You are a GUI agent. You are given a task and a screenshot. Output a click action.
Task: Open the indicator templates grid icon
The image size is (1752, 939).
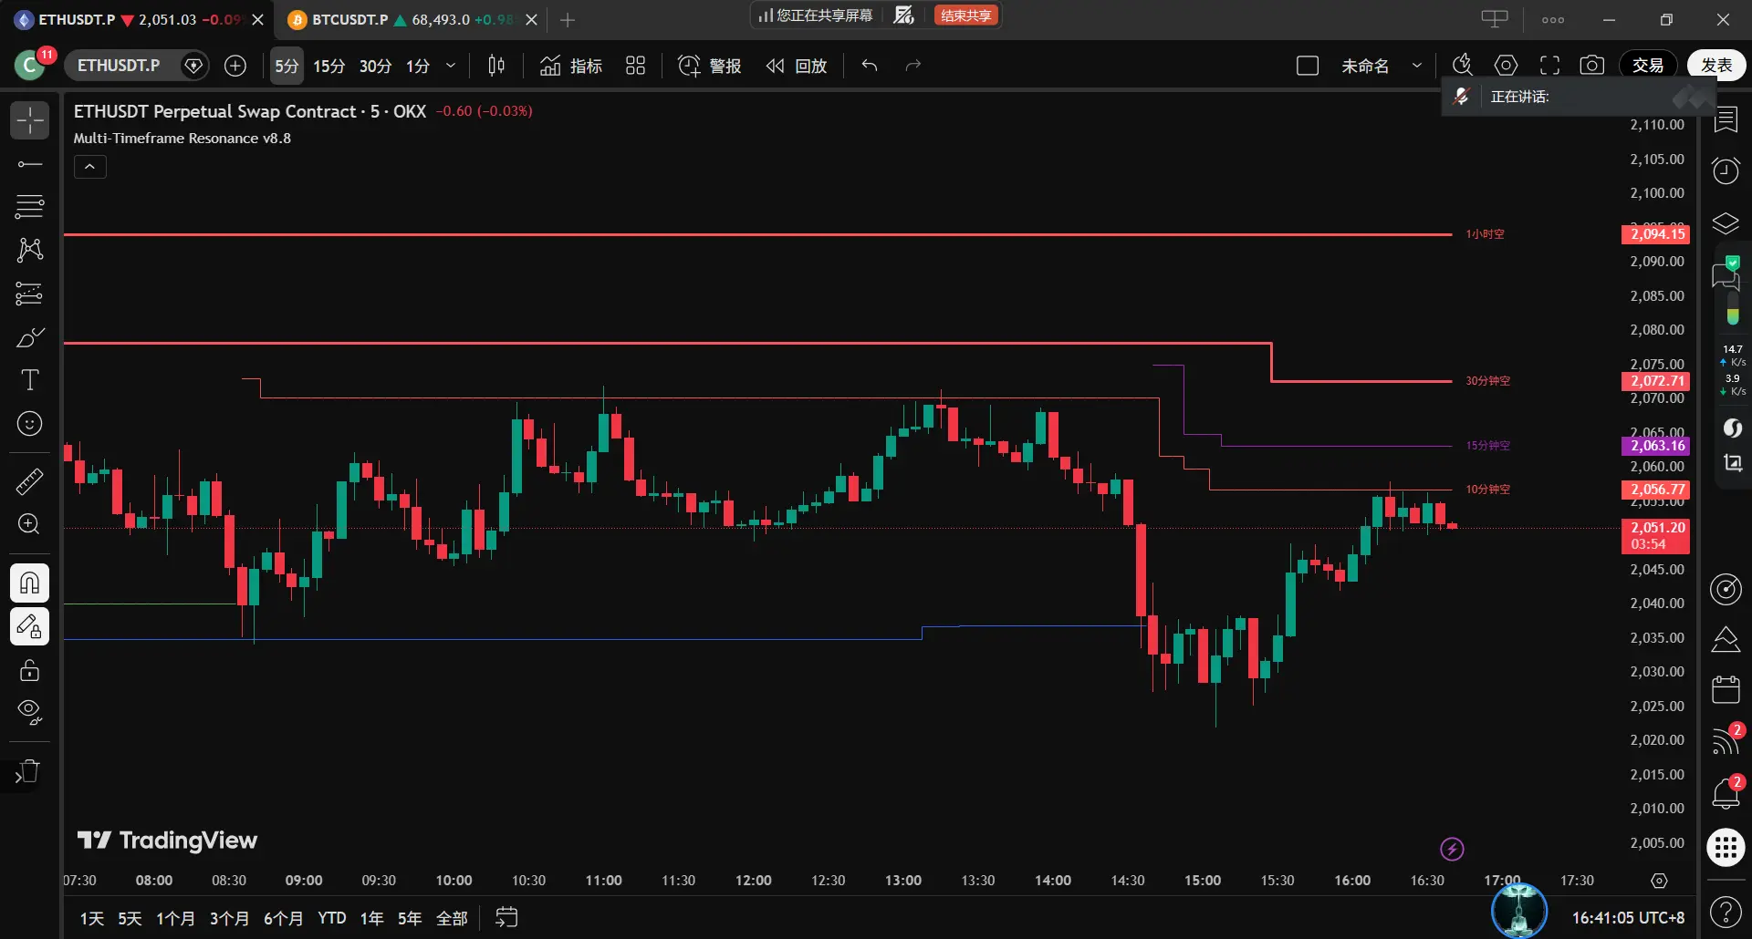click(635, 66)
